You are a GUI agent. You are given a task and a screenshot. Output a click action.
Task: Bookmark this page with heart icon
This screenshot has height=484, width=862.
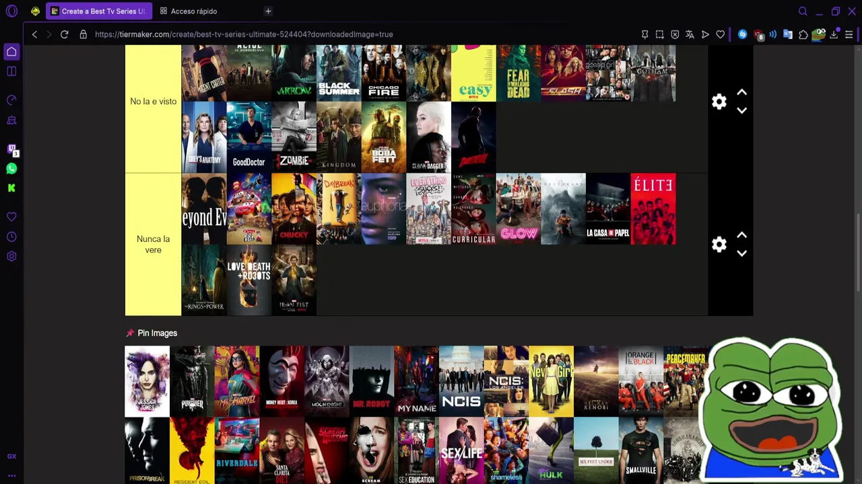tap(721, 34)
